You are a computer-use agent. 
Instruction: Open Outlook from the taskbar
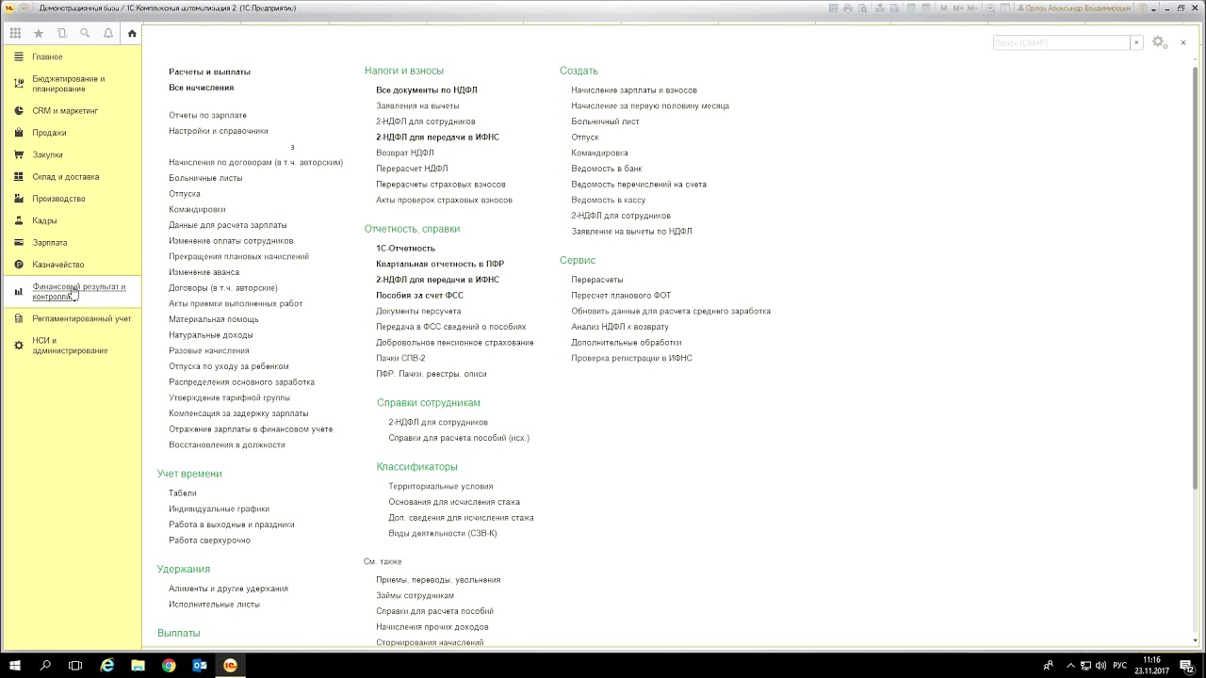[x=200, y=665]
